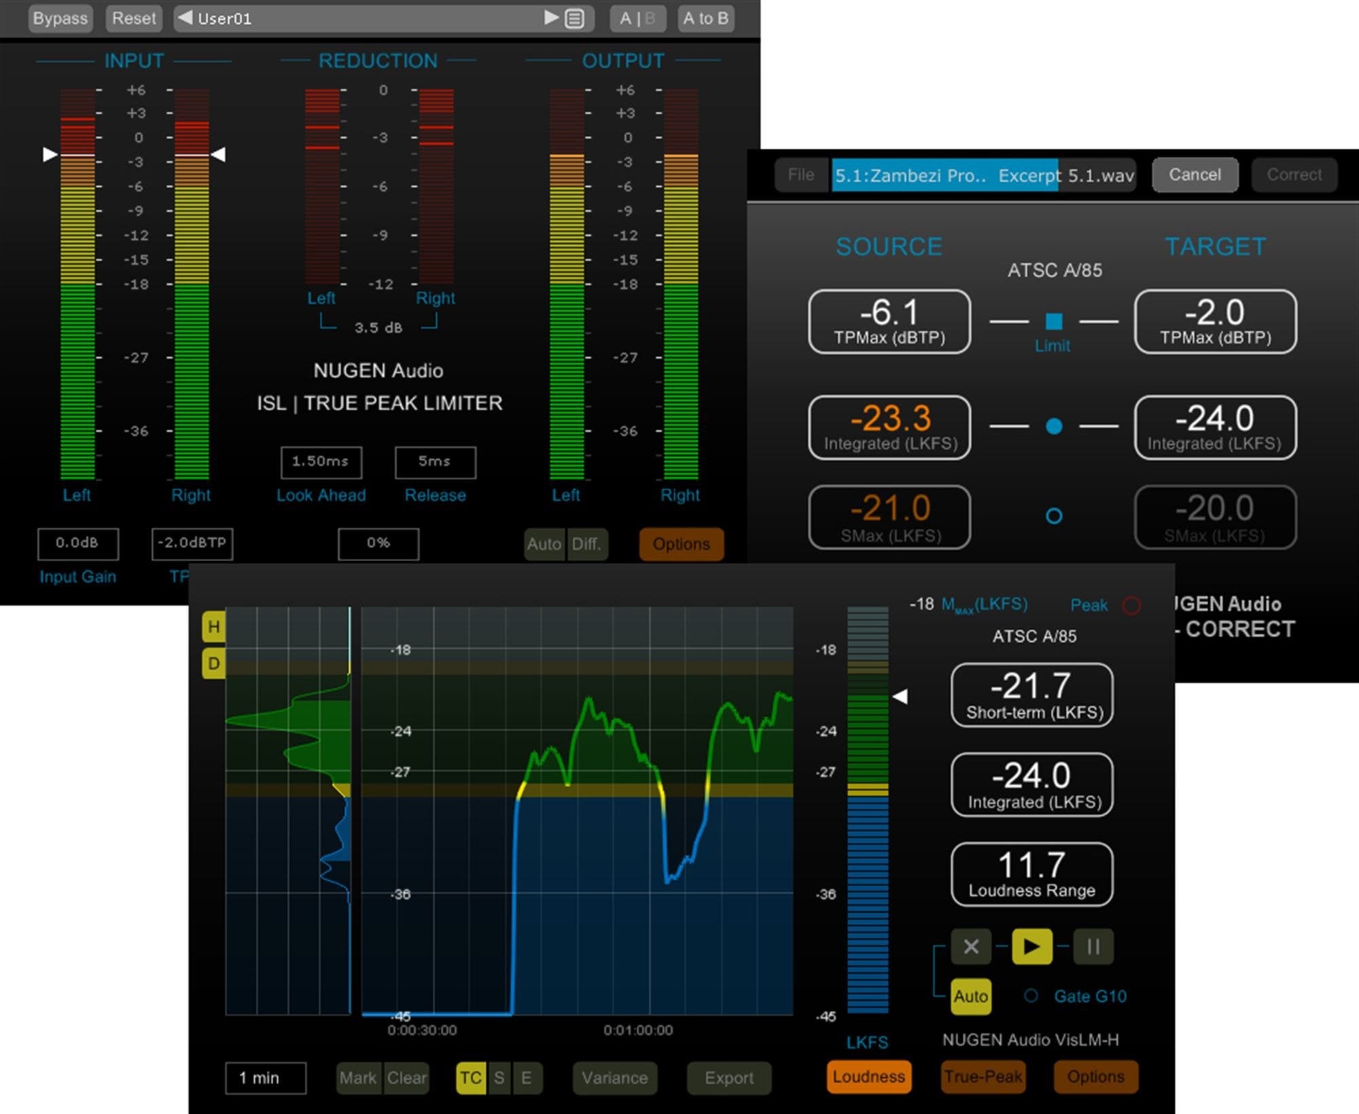
Task: Toggle the A | B comparison button
Action: 637,18
